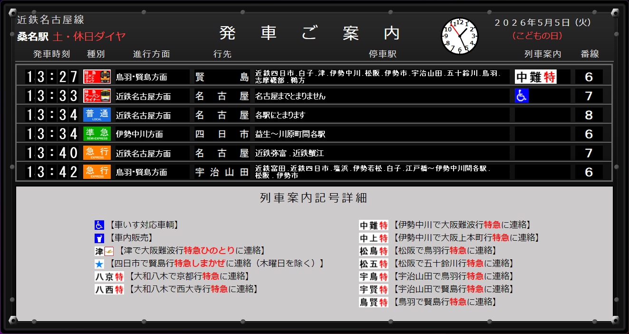This screenshot has width=629, height=334.
Task: Click platform number 6 in the 13:27 row
Action: [589, 77]
